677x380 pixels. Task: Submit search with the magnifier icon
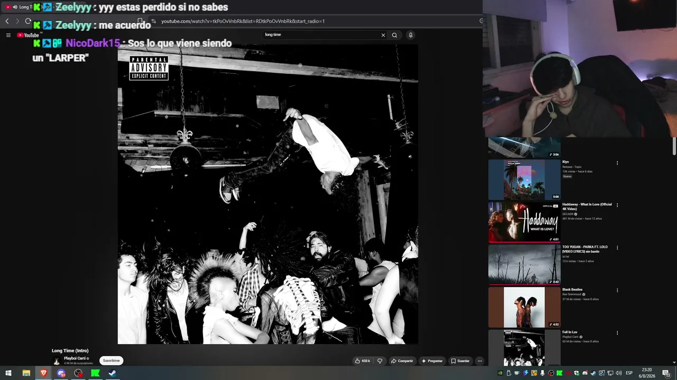(x=395, y=35)
